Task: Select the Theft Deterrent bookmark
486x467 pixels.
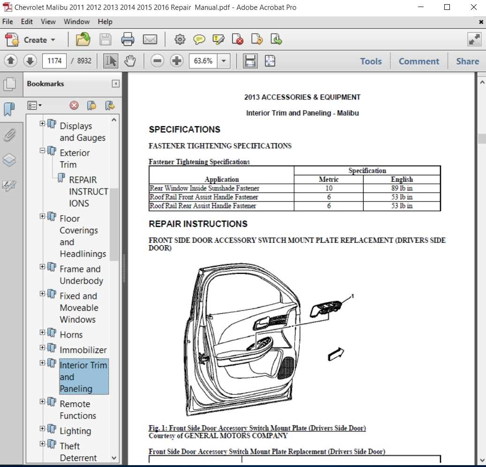Action: point(78,452)
